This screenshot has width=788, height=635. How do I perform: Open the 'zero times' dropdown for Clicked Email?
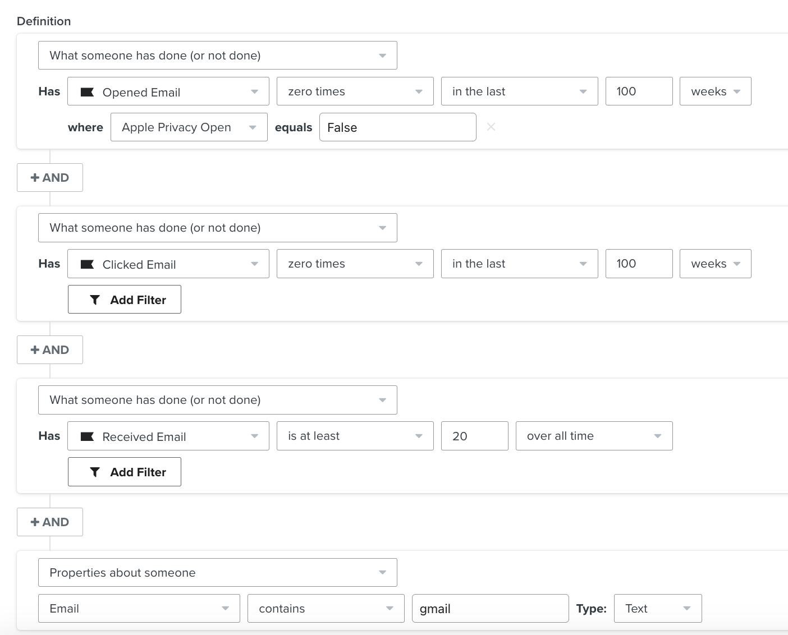(x=355, y=264)
